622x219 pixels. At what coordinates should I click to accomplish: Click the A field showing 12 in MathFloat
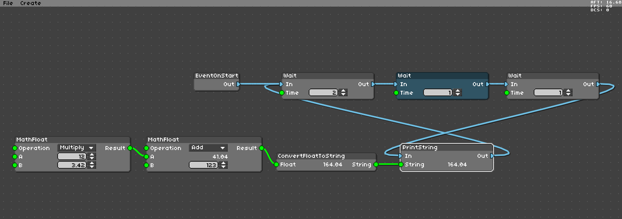point(72,156)
